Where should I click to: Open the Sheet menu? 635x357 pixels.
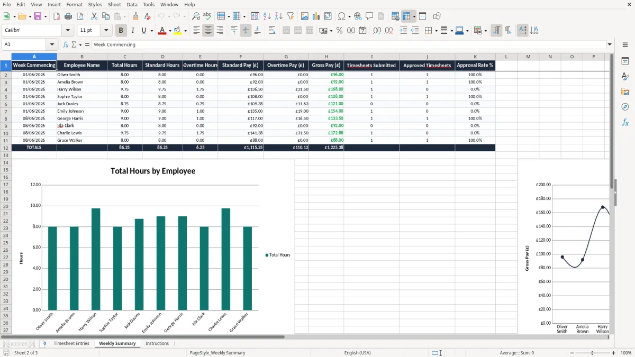pos(114,4)
